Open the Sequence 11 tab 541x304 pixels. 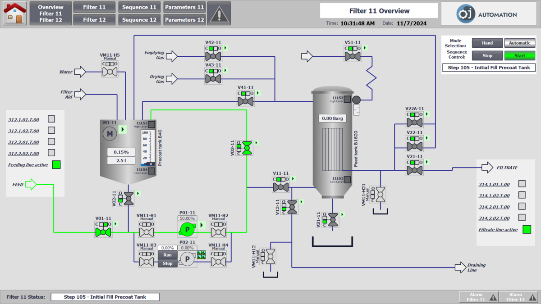tap(139, 7)
